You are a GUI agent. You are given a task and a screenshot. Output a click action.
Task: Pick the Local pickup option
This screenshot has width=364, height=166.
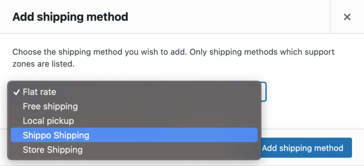coord(48,121)
